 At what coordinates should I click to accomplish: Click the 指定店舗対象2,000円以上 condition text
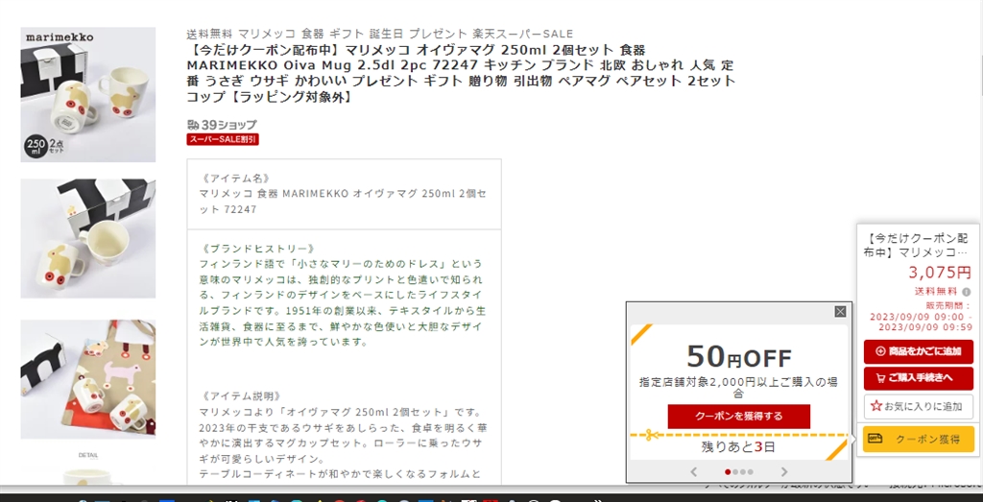(x=738, y=388)
